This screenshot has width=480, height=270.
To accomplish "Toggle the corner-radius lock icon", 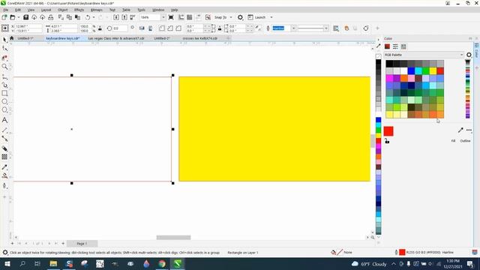I will coord(220,28).
